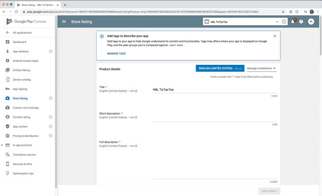The width and height of the screenshot is (322, 196).
Task: Click the All applications back arrow
Action: [x=7, y=33]
